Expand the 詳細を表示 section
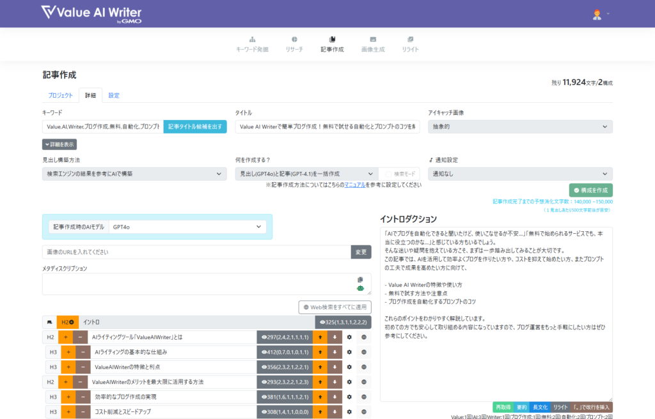Image resolution: width=655 pixels, height=419 pixels. 59,144
